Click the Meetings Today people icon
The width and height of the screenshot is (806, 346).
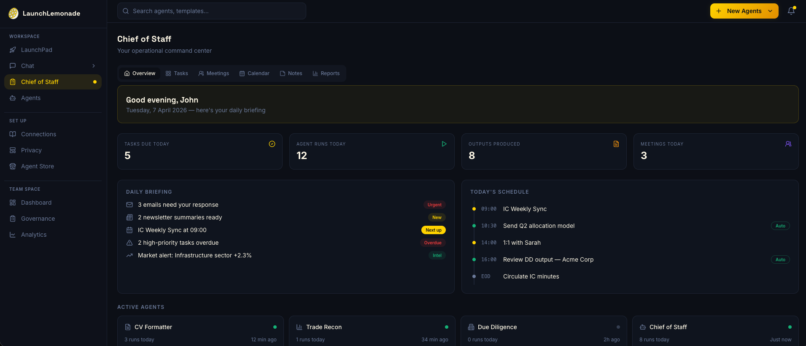click(x=788, y=144)
